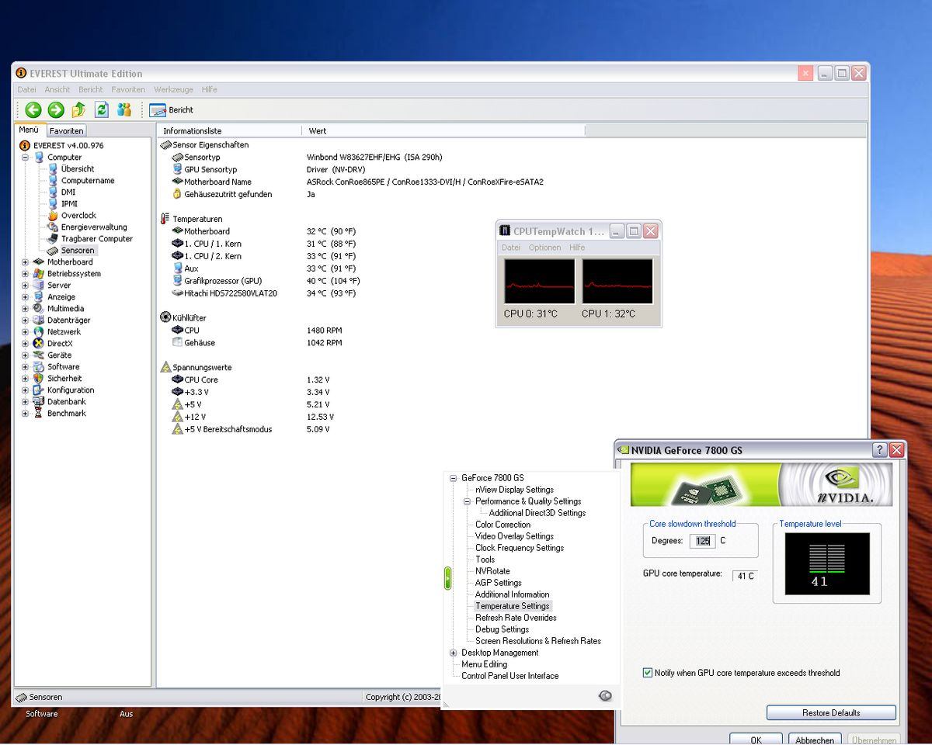Select Additional Direct3D Settings
The width and height of the screenshot is (932, 745).
tap(537, 513)
